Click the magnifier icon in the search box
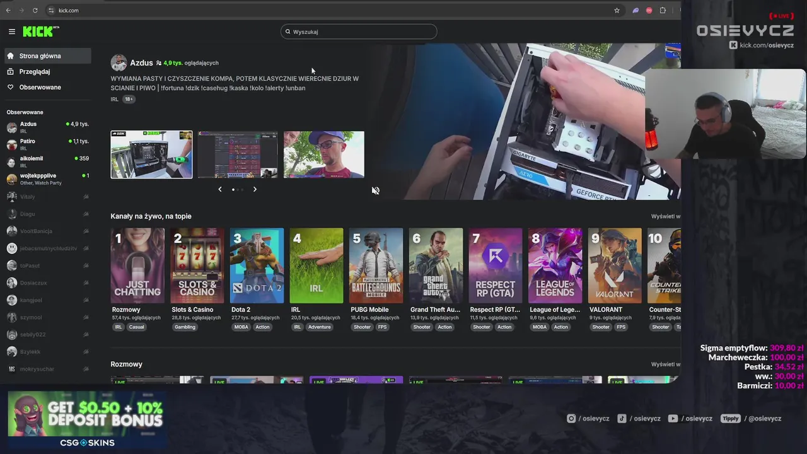Image resolution: width=807 pixels, height=454 pixels. tap(288, 32)
